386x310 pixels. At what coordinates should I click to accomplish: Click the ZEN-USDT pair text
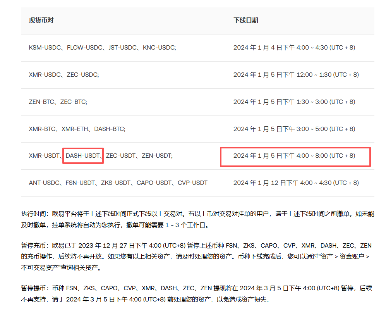tap(157, 156)
